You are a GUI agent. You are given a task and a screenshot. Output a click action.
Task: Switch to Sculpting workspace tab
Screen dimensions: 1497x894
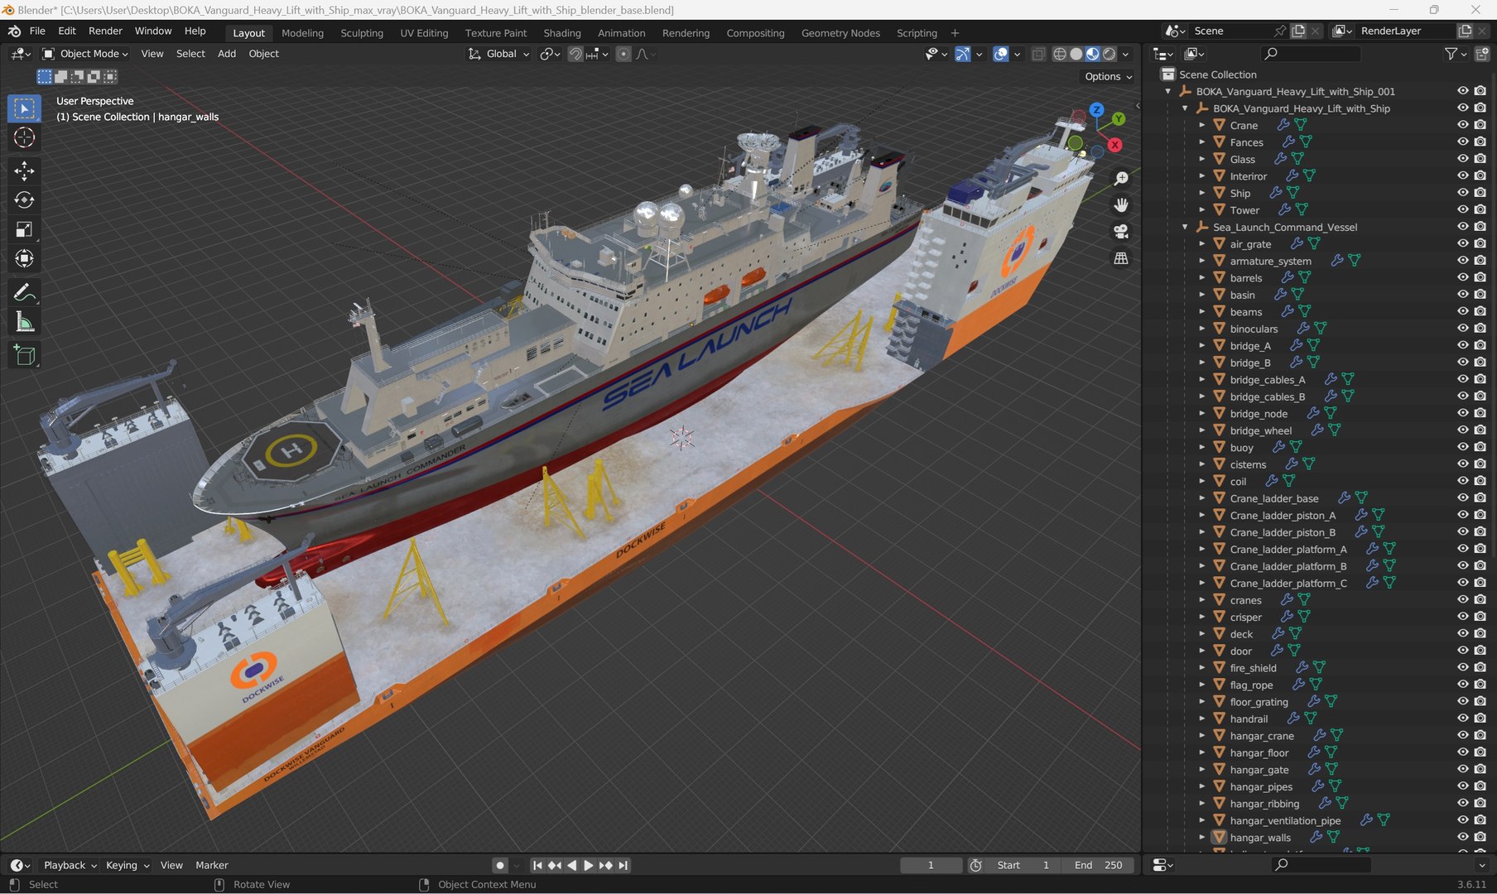(362, 33)
